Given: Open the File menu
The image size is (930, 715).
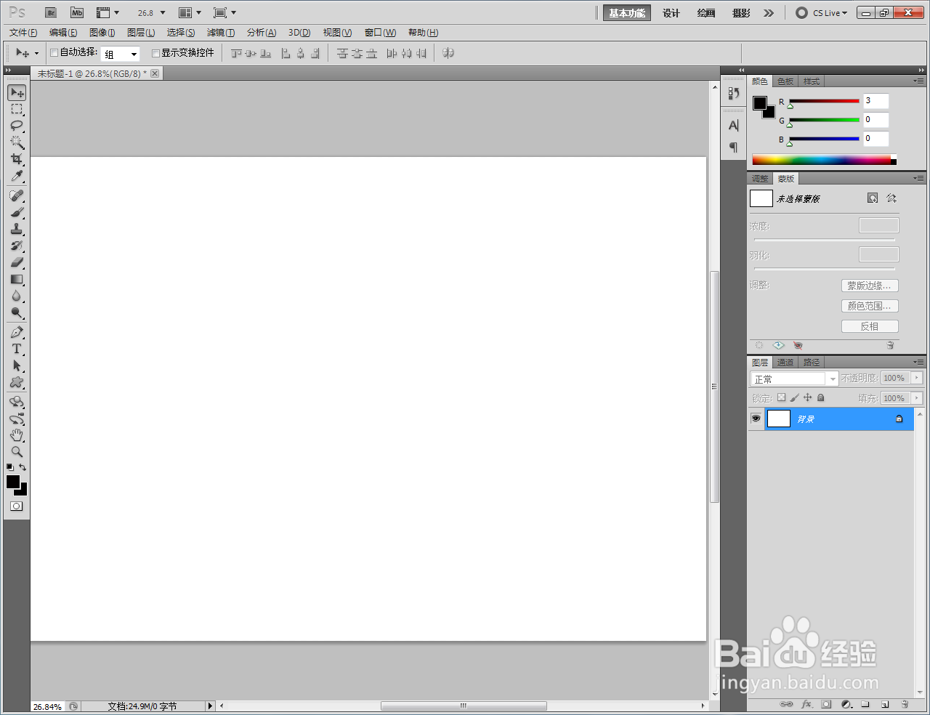Looking at the screenshot, I should pos(23,33).
